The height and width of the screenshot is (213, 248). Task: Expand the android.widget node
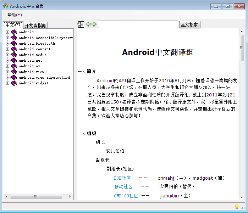tap(7, 83)
